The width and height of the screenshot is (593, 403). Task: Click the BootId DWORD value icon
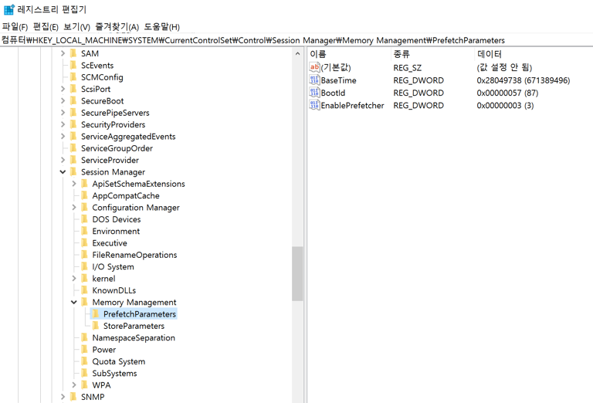(314, 93)
